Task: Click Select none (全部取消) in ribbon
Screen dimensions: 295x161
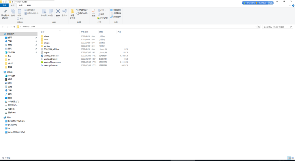Action: (116, 13)
